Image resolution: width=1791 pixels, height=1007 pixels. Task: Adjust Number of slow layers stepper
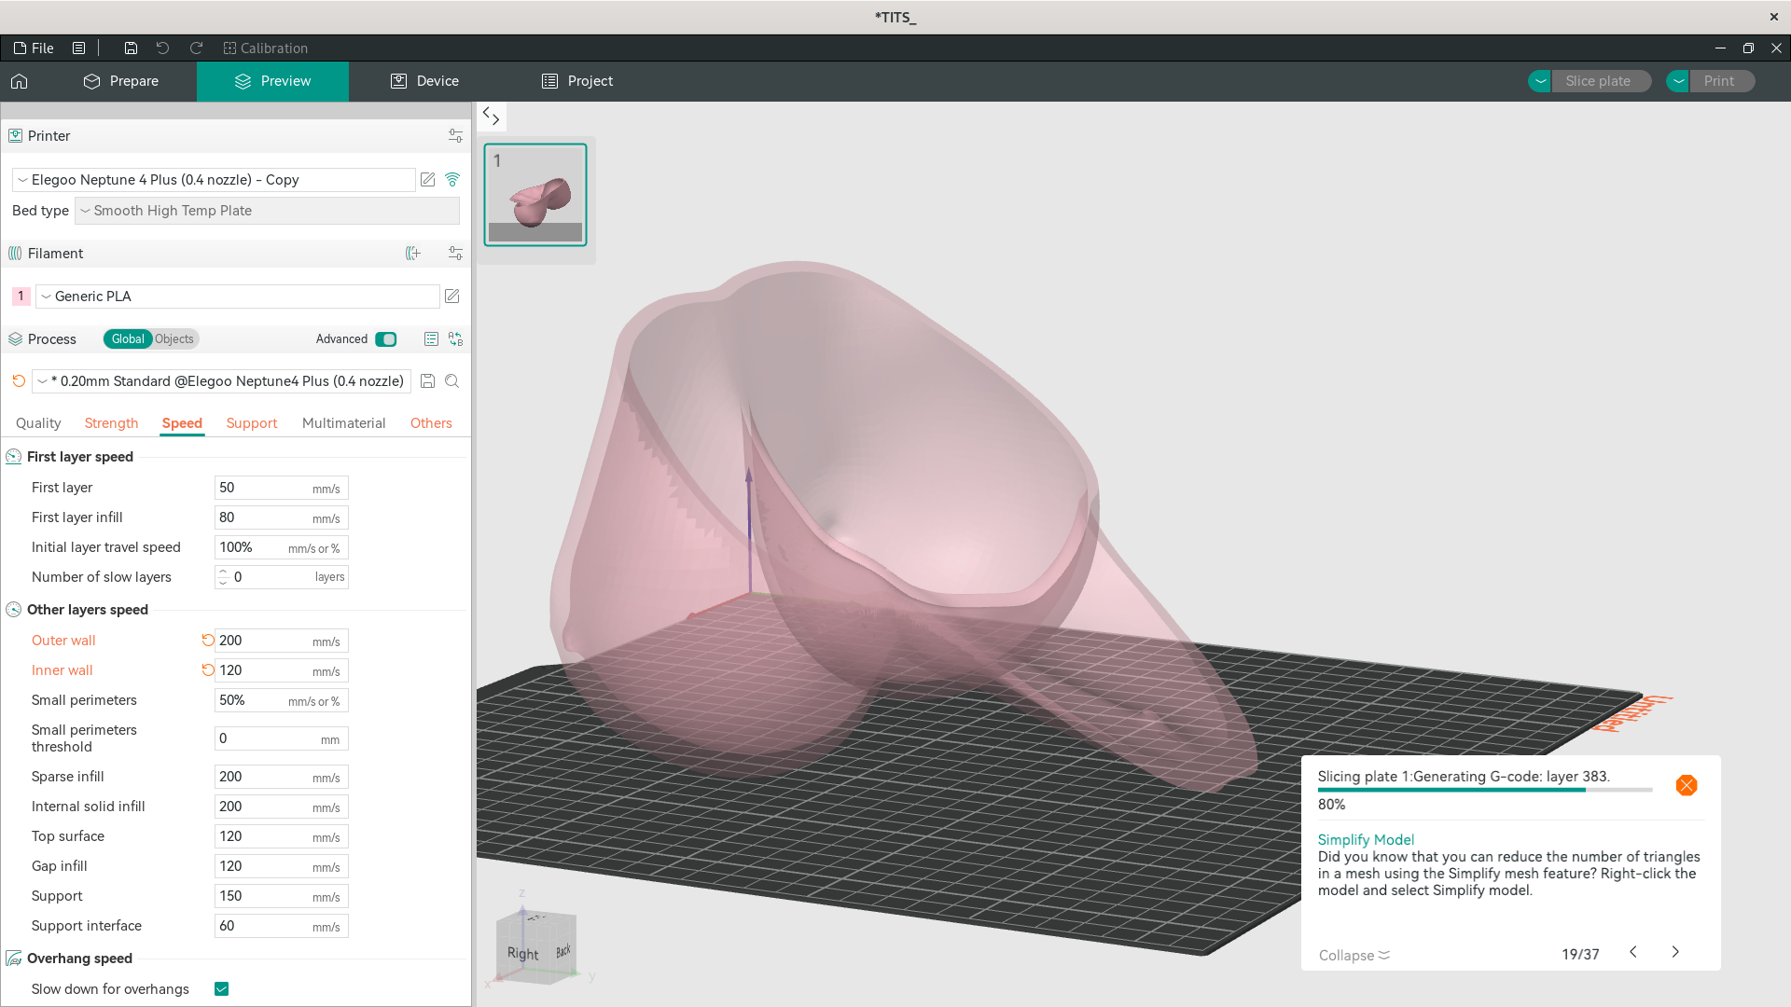[222, 577]
